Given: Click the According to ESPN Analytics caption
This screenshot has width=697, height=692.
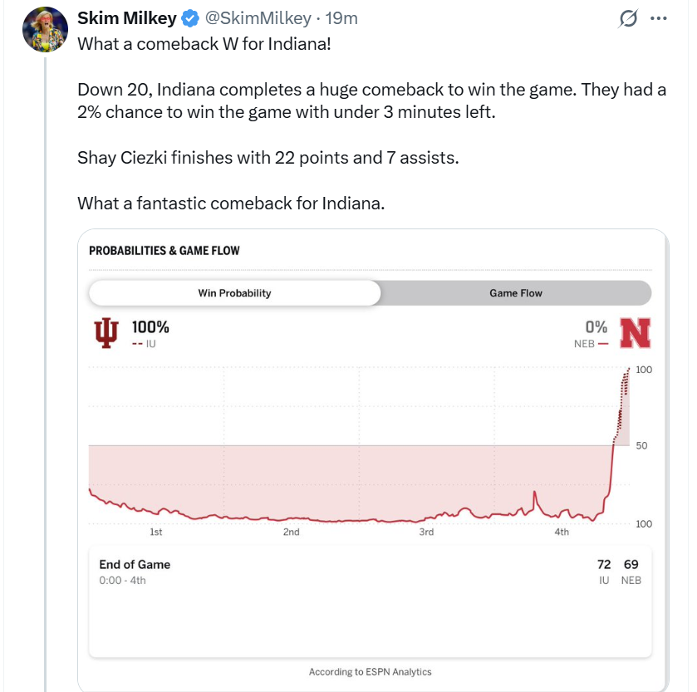Looking at the screenshot, I should pos(370,671).
